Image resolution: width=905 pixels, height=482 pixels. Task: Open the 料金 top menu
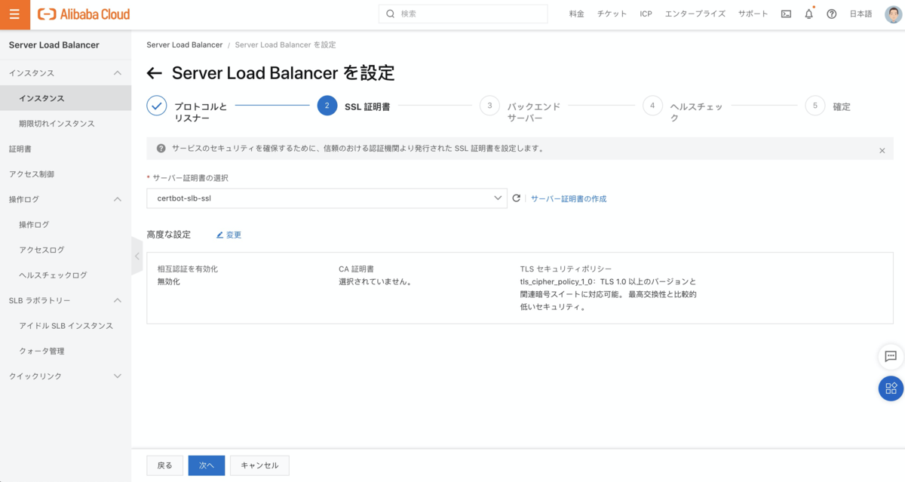576,14
